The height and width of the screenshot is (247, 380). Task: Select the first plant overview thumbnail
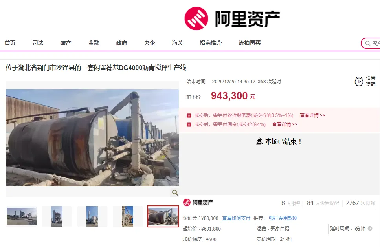pyautogui.click(x=22, y=216)
